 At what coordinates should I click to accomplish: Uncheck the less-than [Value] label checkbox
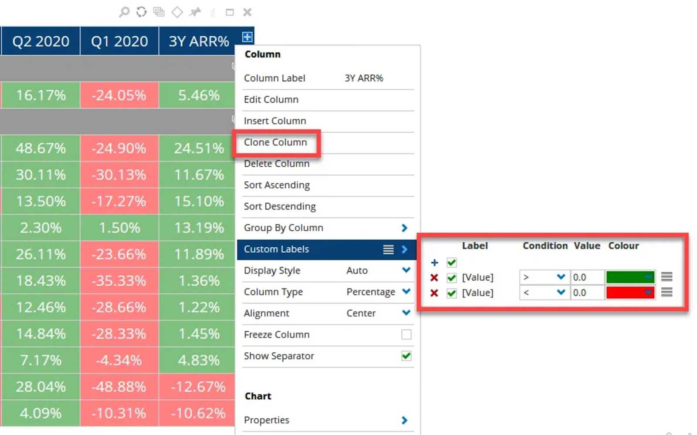(x=452, y=293)
